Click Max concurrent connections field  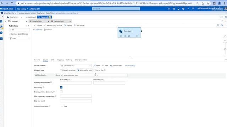click(76, 96)
